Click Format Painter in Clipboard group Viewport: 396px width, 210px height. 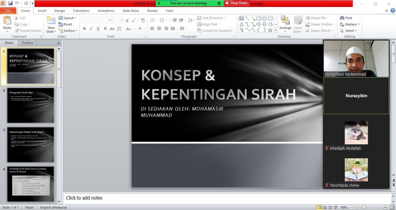28,30
